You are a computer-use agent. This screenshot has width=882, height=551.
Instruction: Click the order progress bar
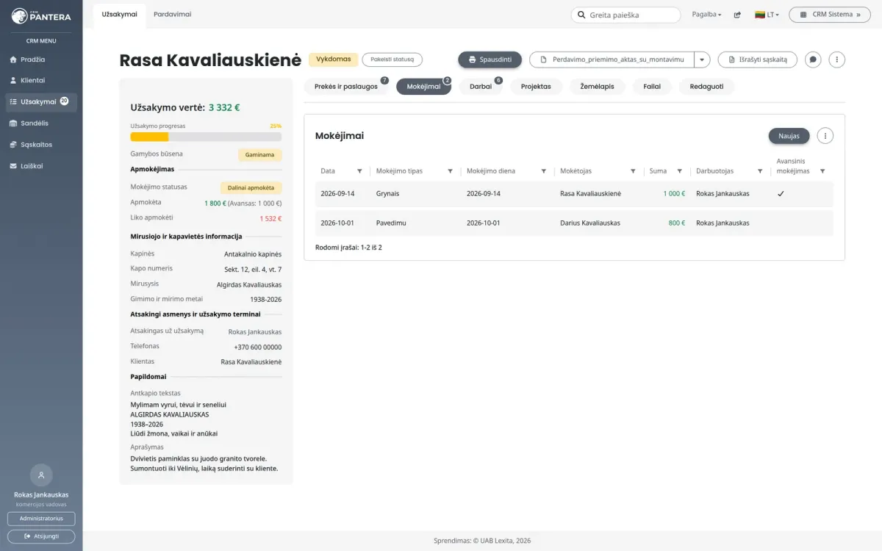pyautogui.click(x=206, y=137)
